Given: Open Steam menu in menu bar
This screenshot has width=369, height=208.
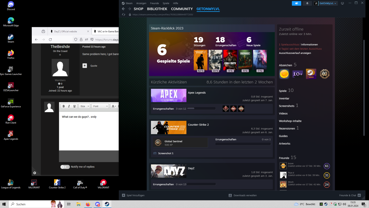Looking at the screenshot, I should pos(129,3).
